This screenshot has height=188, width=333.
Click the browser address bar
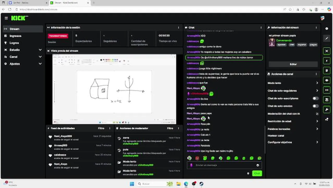point(149,9)
